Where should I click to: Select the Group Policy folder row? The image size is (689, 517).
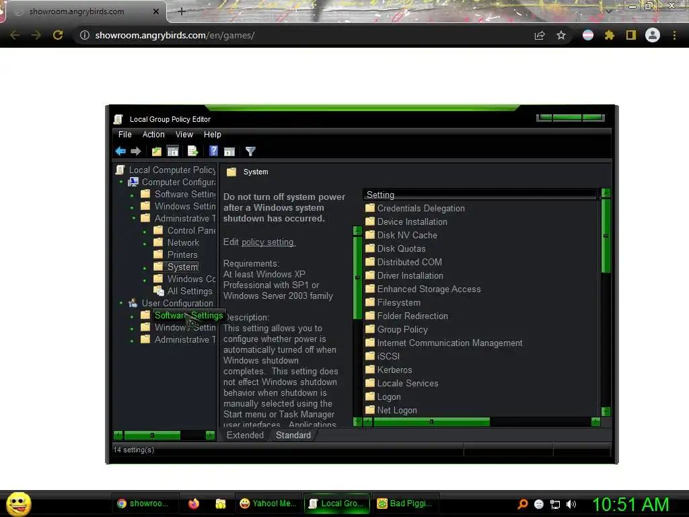402,329
